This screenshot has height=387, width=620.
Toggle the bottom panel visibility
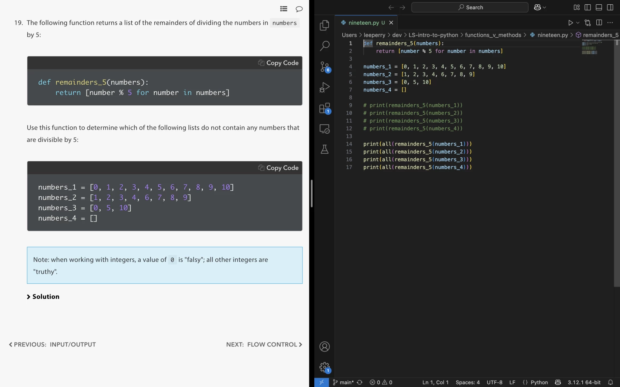[x=599, y=7]
